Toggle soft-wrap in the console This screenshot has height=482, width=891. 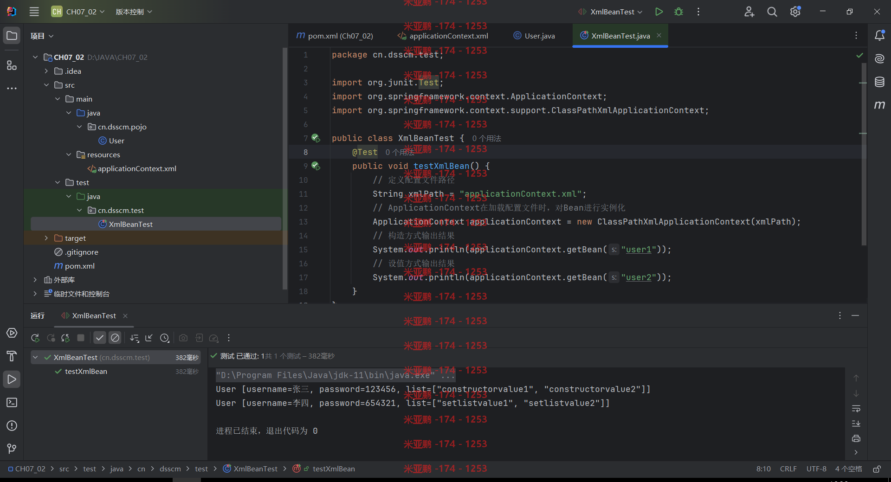[x=856, y=409]
